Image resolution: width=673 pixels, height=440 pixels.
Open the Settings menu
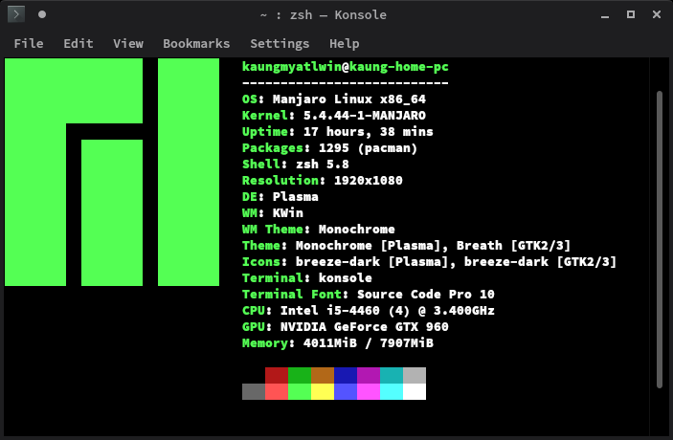(280, 43)
